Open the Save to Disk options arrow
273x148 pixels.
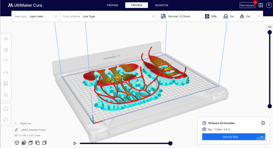(x=262, y=137)
